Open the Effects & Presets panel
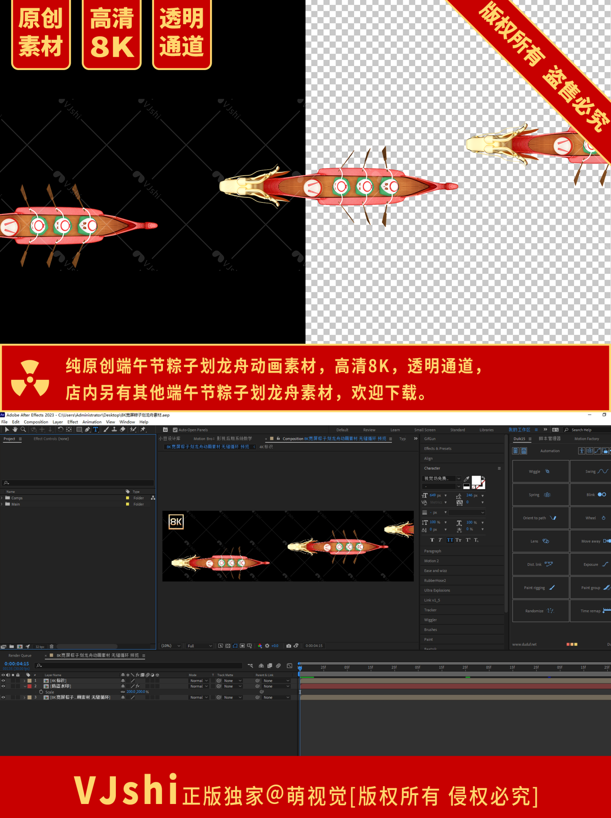This screenshot has height=818, width=611. tap(438, 448)
